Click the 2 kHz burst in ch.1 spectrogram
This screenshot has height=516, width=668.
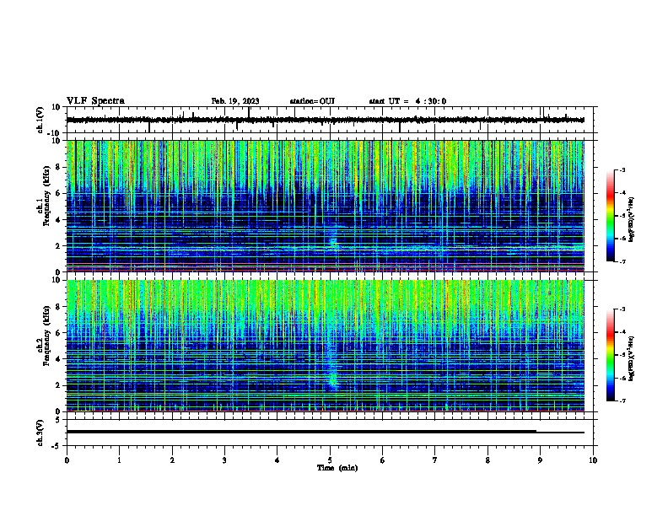pos(332,241)
